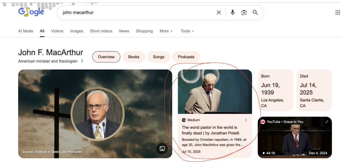This screenshot has width=341, height=162.
Task: Click the Born Jun 19, 1939 card
Action: [275, 90]
